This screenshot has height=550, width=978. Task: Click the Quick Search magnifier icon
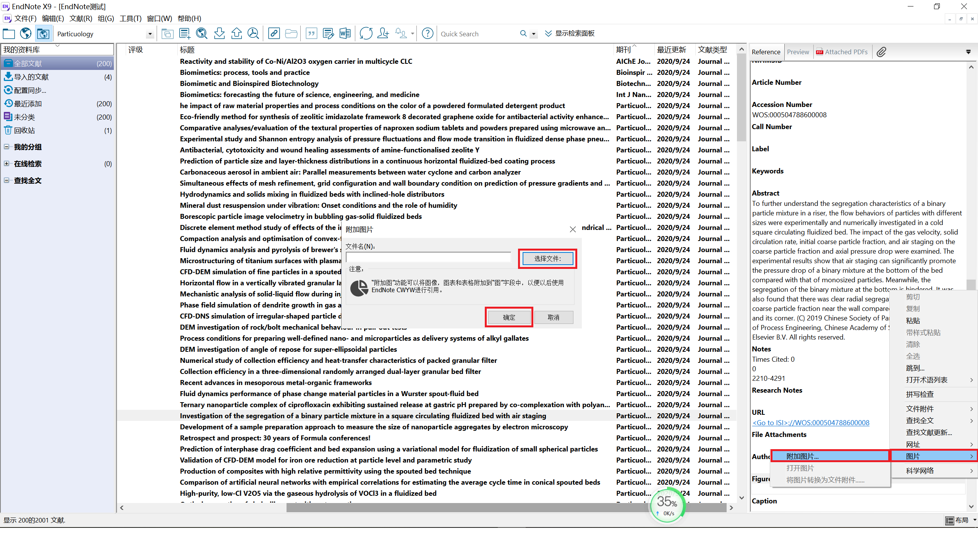click(x=523, y=34)
